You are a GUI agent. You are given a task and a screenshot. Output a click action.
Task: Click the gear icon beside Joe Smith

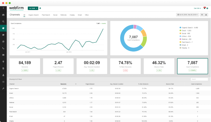(x=40, y=8)
